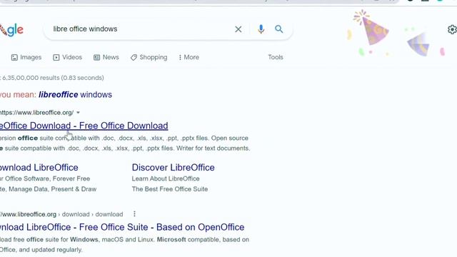Switch to Images results tab
The width and height of the screenshot is (457, 257).
click(x=26, y=57)
